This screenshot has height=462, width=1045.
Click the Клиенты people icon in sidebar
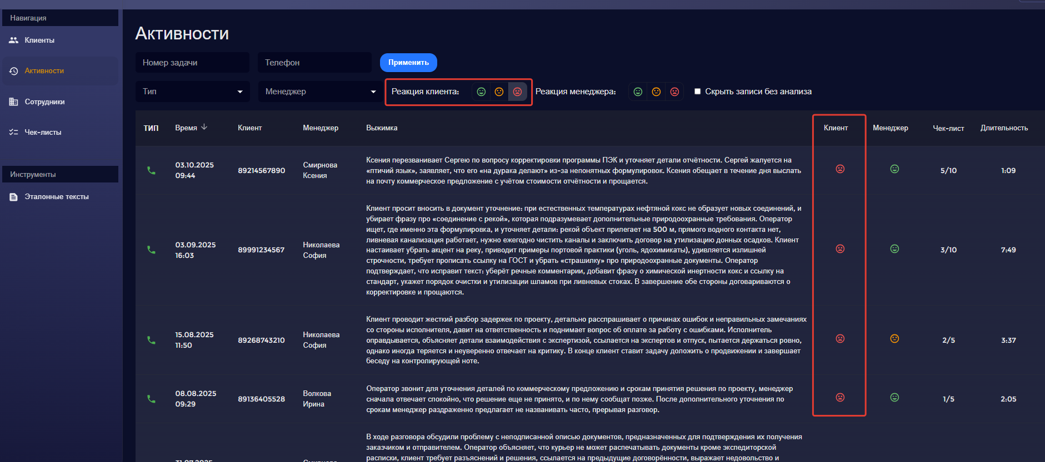14,40
